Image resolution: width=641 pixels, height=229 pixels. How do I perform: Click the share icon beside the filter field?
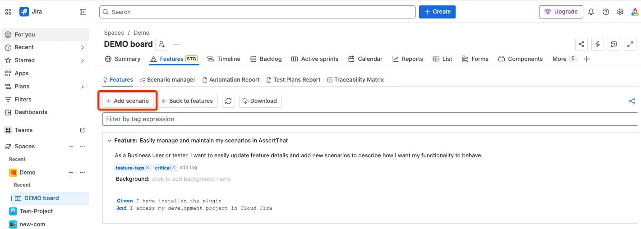632,101
